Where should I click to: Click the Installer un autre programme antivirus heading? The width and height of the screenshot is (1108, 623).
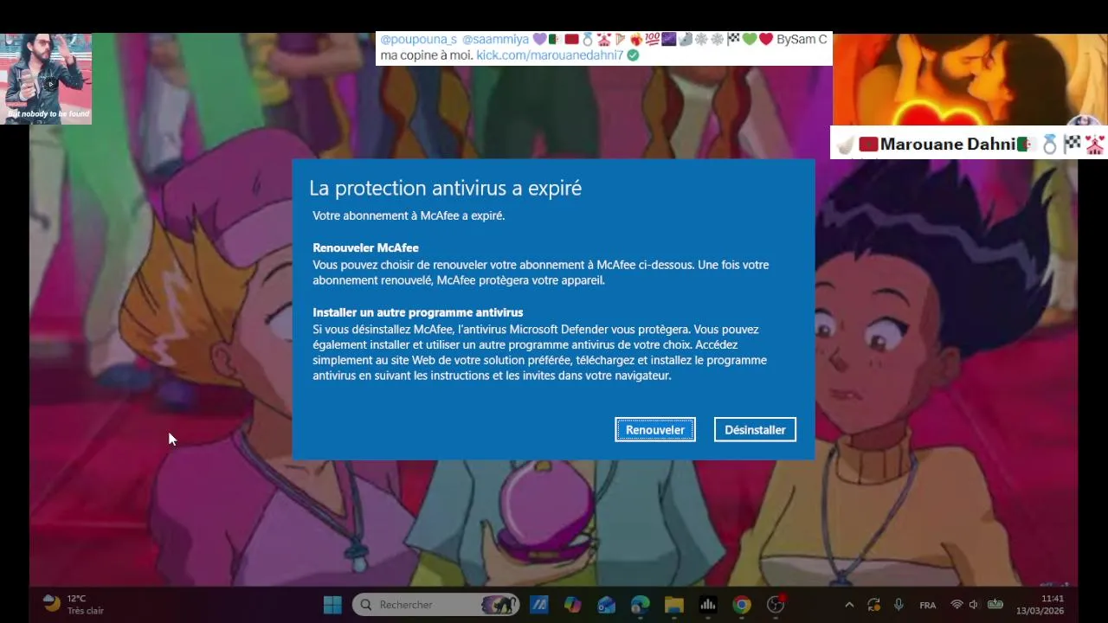pyautogui.click(x=418, y=312)
